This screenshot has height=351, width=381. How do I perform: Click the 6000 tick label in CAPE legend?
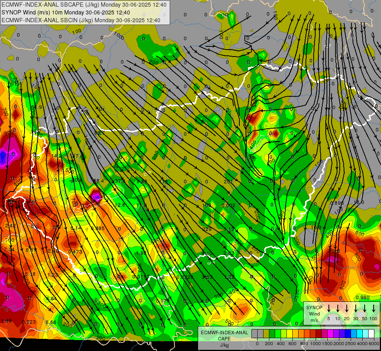coord(374,344)
